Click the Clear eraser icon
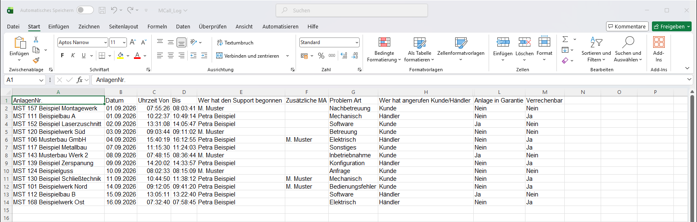 pyautogui.click(x=565, y=61)
